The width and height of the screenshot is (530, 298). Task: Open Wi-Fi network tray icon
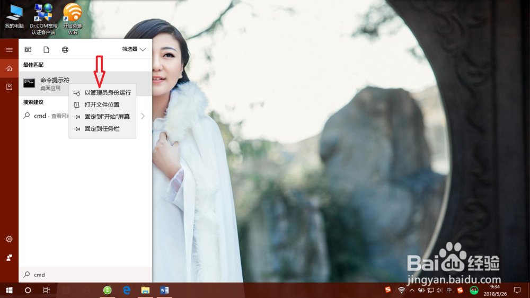[401, 290]
